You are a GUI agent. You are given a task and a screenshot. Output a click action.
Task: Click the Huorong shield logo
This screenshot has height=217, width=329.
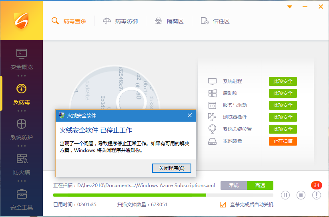(21, 20)
